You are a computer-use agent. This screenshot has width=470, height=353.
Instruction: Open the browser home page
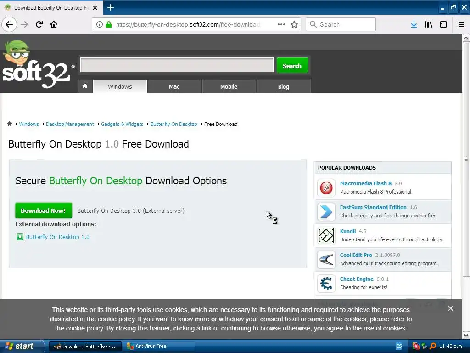(x=54, y=24)
